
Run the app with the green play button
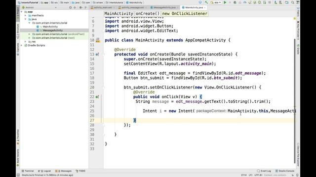pyautogui.click(x=225, y=2)
